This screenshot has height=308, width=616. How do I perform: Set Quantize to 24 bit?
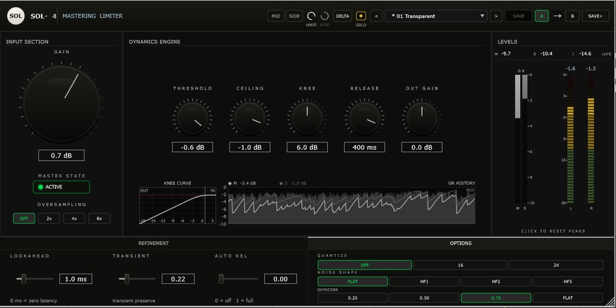pos(556,265)
